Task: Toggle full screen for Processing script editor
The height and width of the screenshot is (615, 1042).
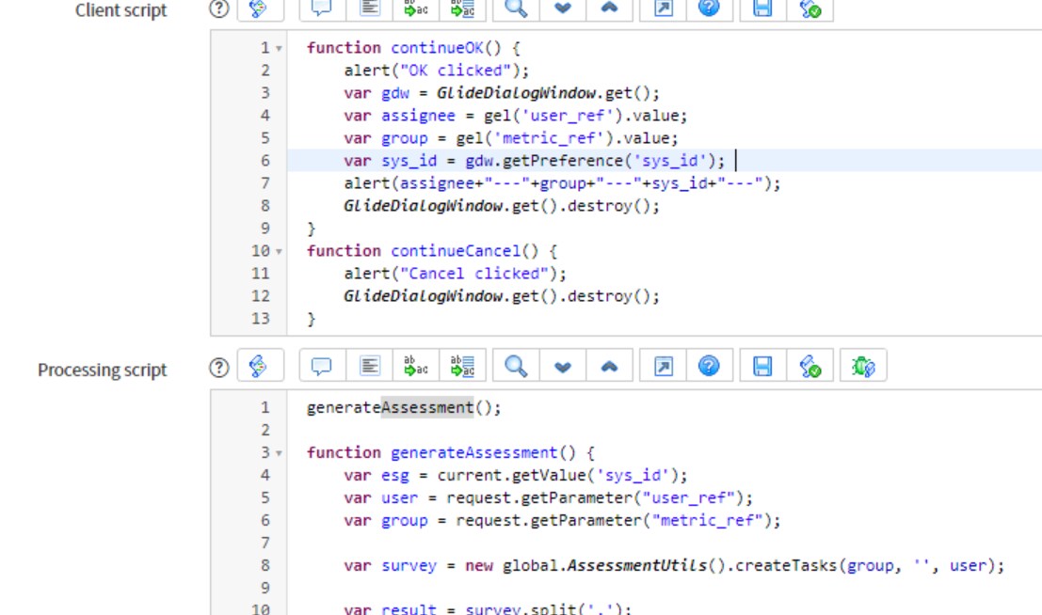Action: 664,366
